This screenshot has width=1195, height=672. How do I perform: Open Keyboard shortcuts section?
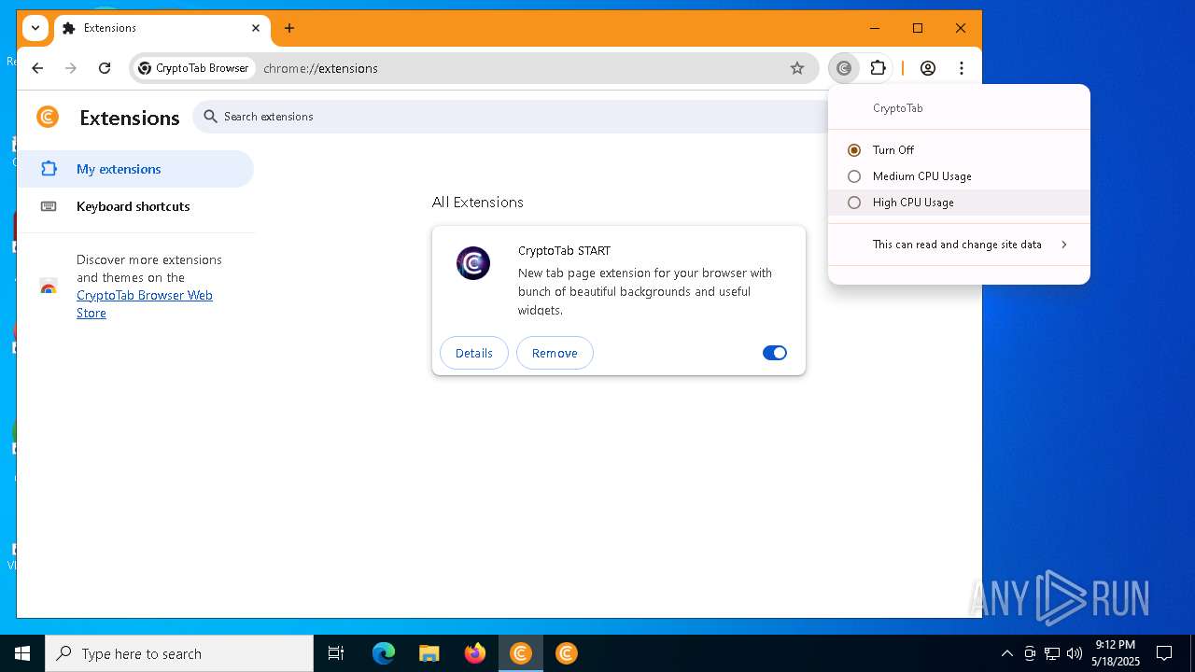tap(135, 206)
